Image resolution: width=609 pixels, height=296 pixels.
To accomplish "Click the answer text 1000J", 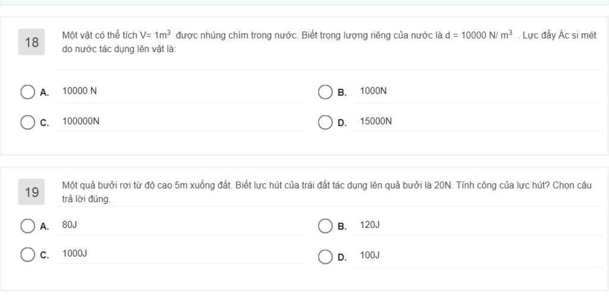I will (x=74, y=253).
